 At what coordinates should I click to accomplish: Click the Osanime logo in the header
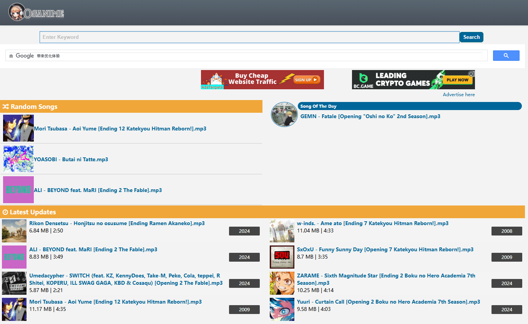click(x=36, y=12)
